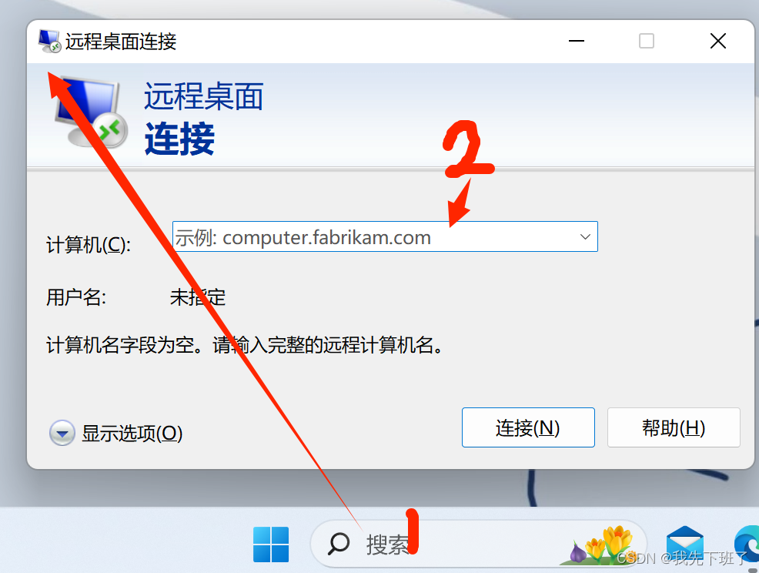This screenshot has width=759, height=573.
Task: Close the 远程桌面连接 dialog
Action: click(x=718, y=41)
